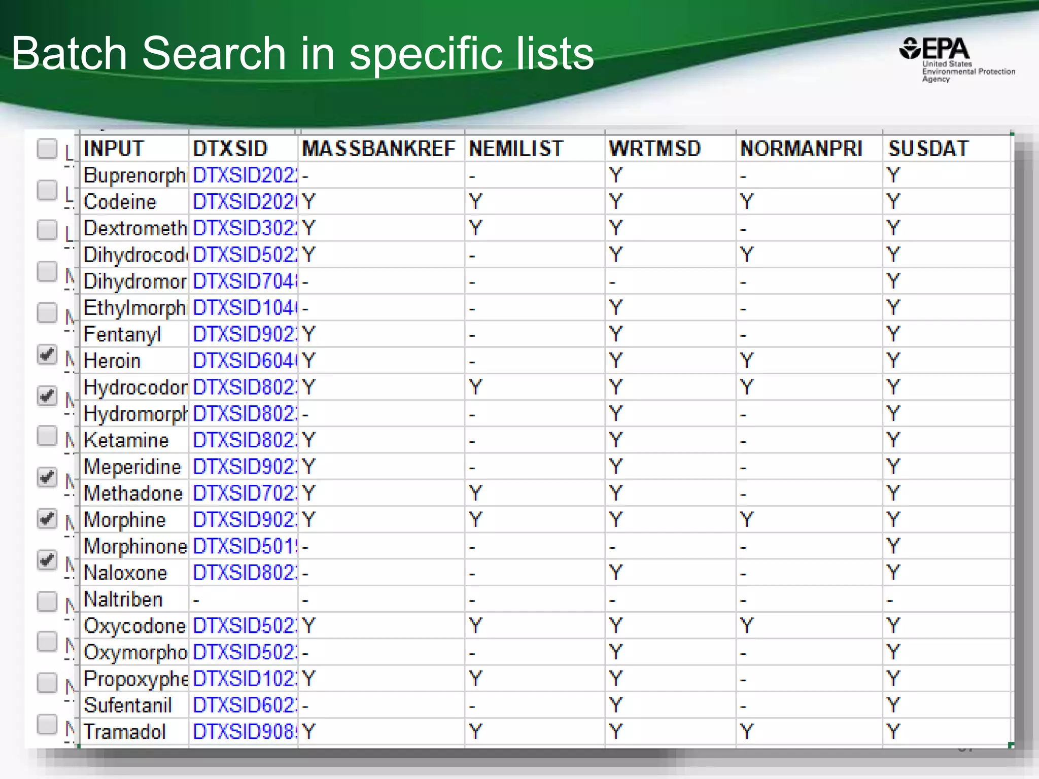The height and width of the screenshot is (779, 1039).
Task: Click the Tramadol input cell
Action: 134,731
